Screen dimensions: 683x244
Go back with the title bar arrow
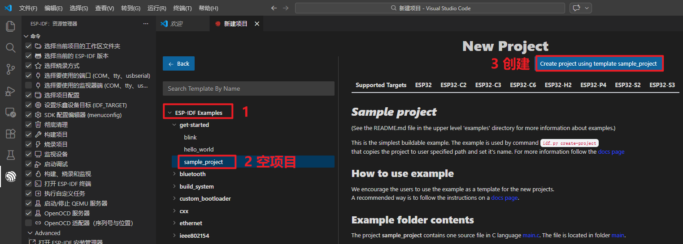point(274,8)
